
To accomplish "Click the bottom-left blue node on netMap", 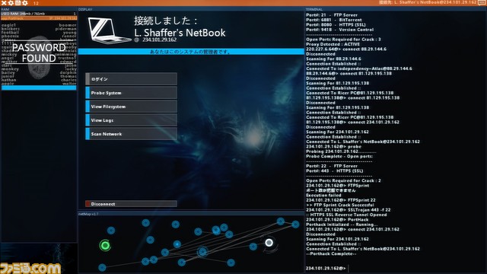I will coord(102,267).
